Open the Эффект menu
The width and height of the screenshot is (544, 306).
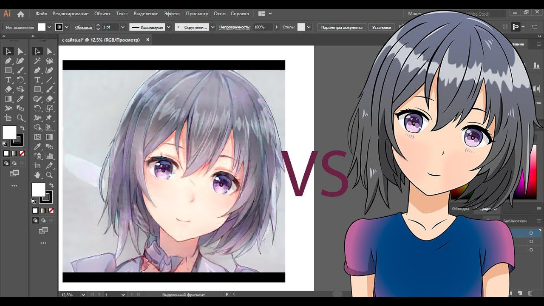[x=172, y=14]
